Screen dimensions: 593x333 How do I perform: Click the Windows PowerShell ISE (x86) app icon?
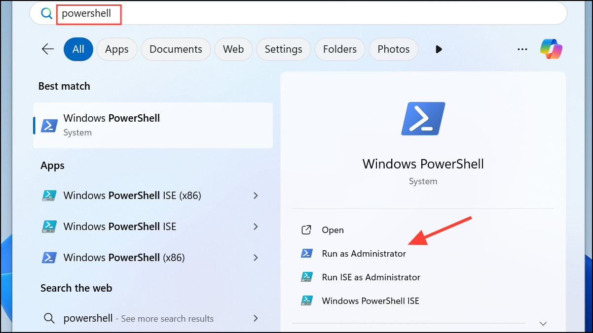pos(49,196)
